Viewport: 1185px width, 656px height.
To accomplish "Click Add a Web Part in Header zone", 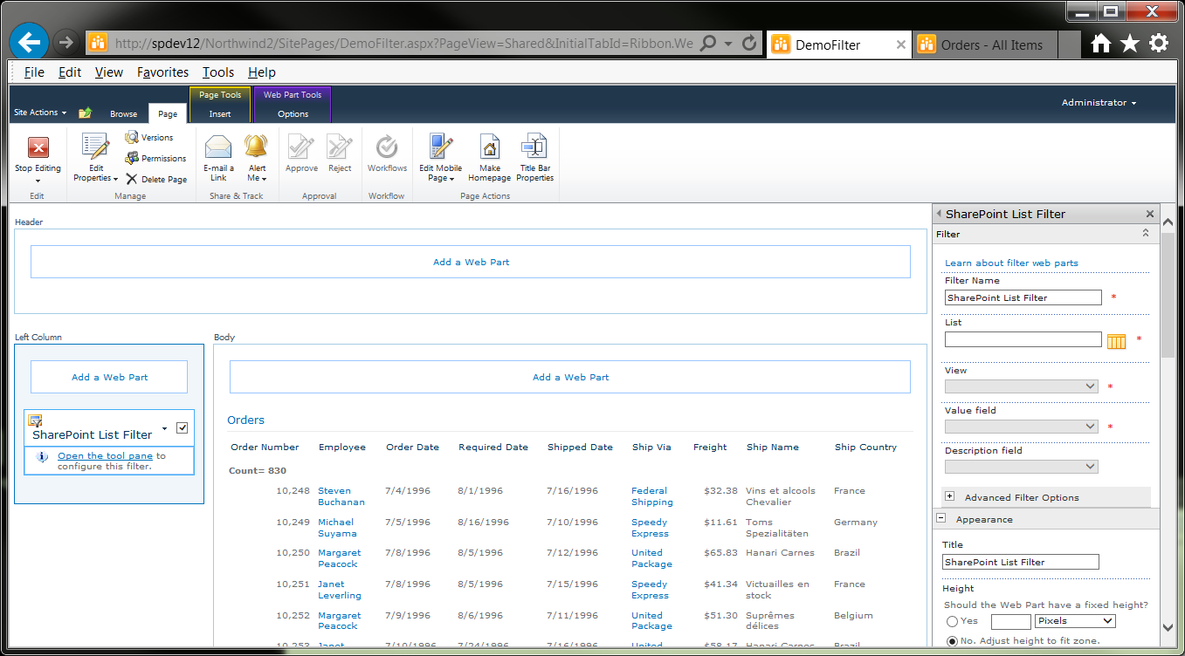I will click(471, 262).
